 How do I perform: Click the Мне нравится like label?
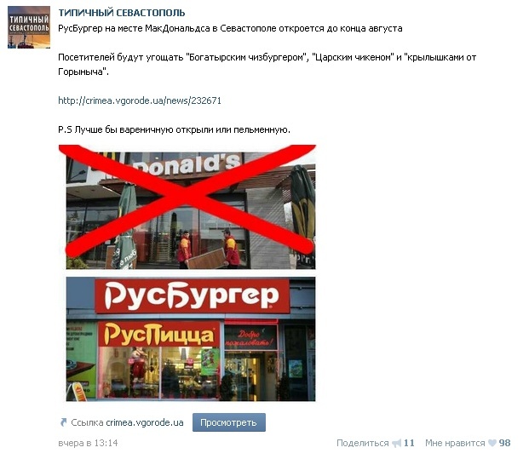point(455,443)
